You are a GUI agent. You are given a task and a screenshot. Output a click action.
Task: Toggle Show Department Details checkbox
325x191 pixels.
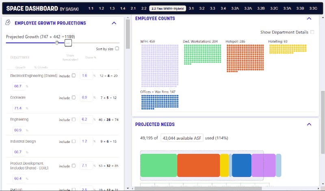coord(312,32)
